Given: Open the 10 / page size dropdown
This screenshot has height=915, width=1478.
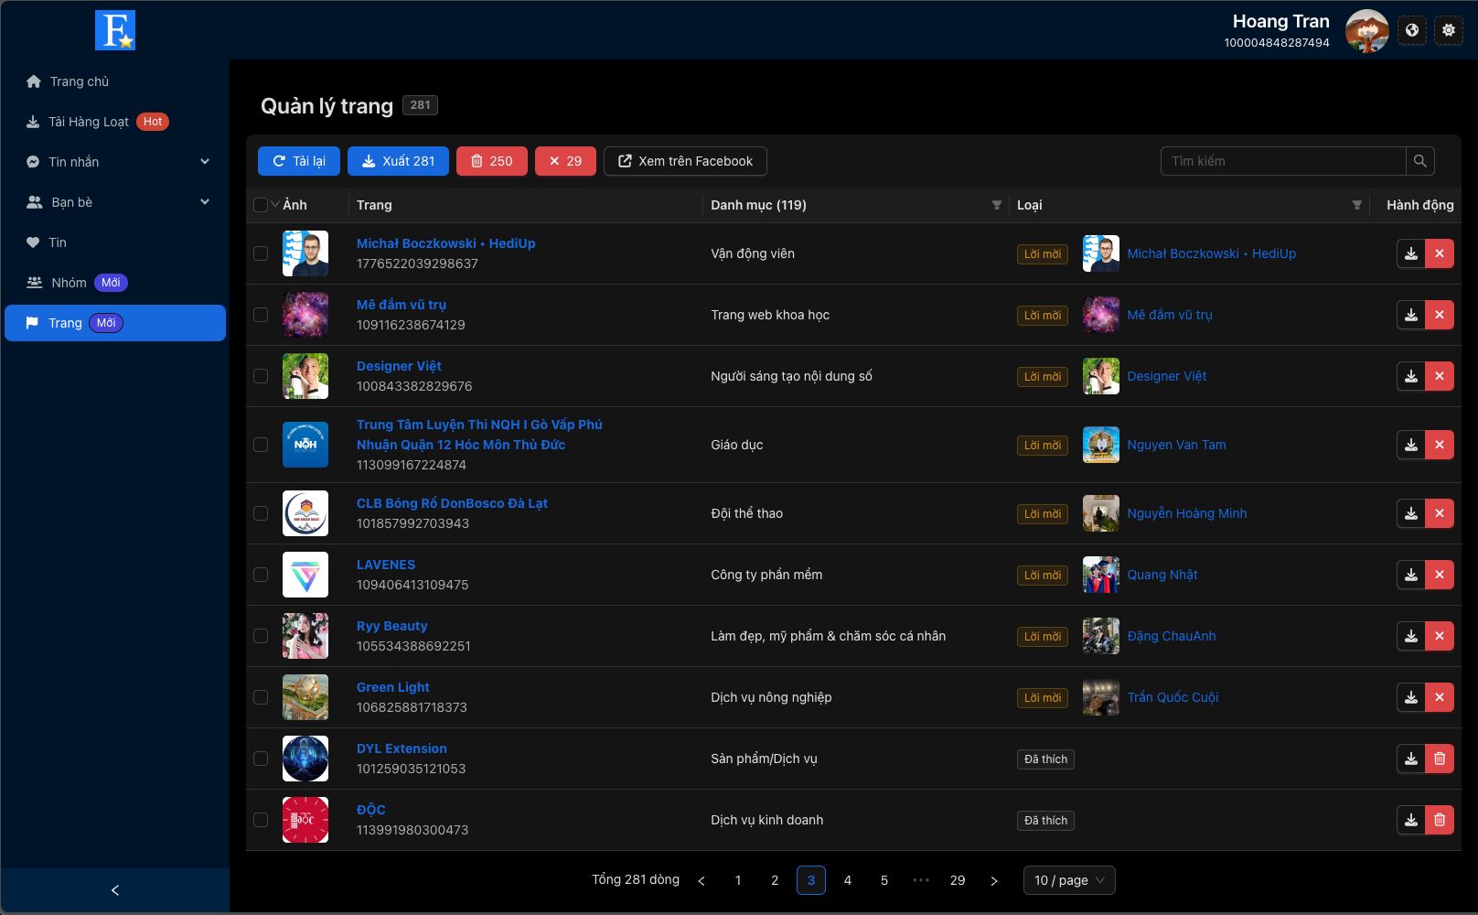Looking at the screenshot, I should 1069,880.
